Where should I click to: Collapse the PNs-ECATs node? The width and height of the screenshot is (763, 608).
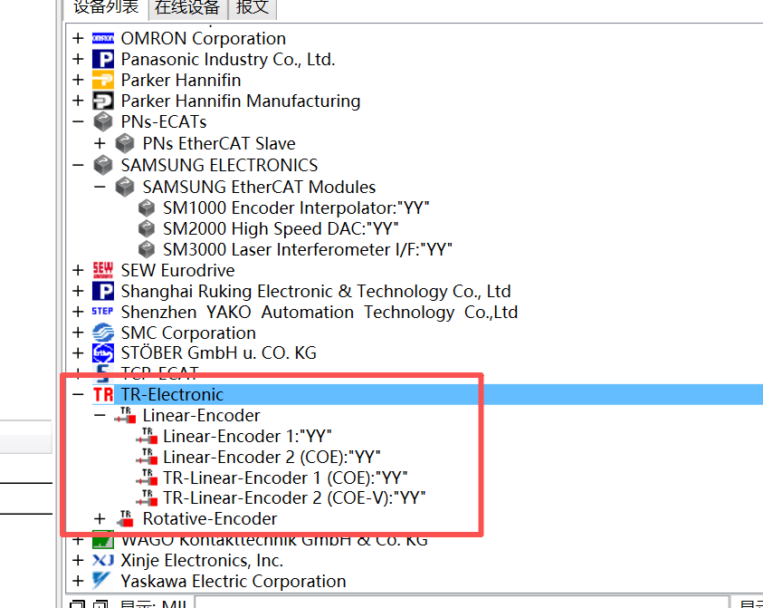78,121
